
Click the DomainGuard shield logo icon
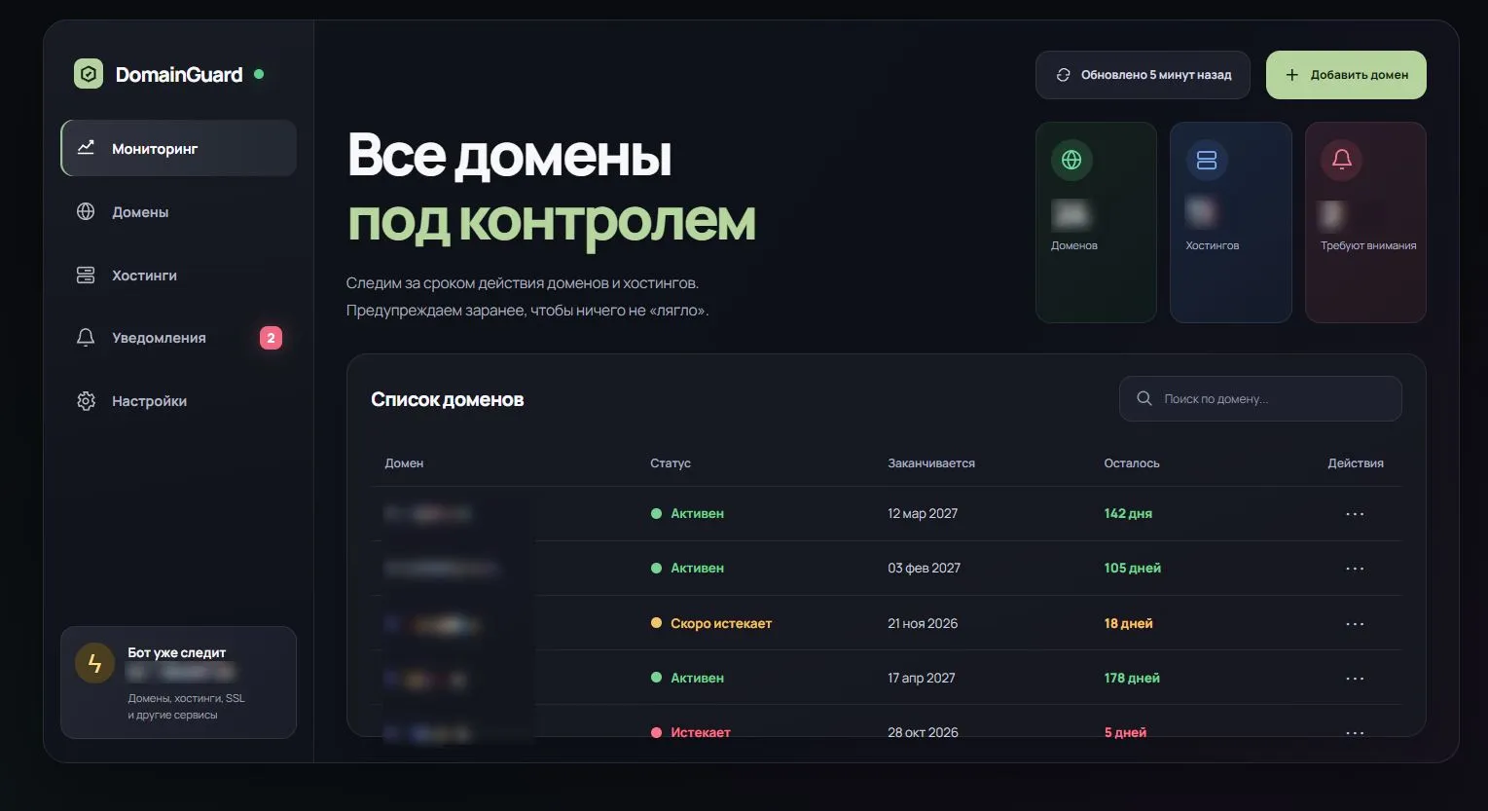pyautogui.click(x=89, y=74)
